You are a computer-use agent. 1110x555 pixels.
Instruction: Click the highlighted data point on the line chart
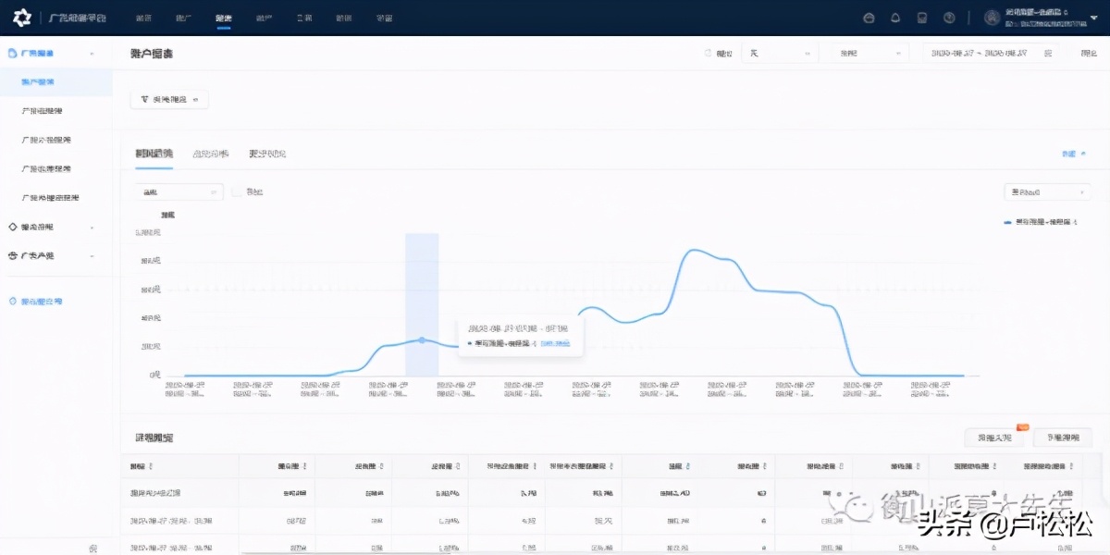coord(422,340)
